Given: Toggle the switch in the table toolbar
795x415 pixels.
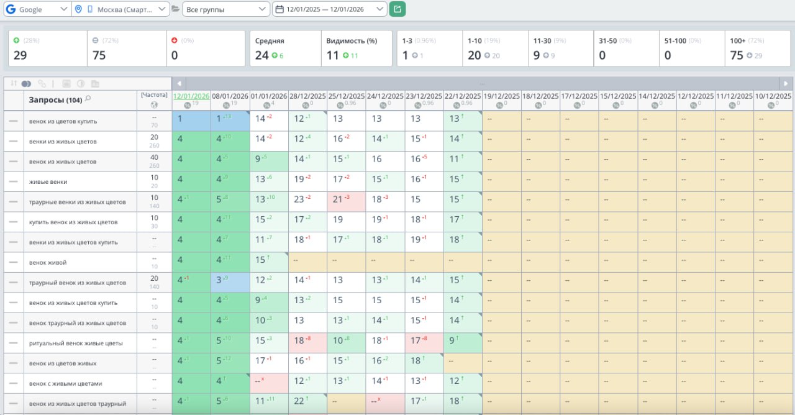Looking at the screenshot, I should point(26,83).
